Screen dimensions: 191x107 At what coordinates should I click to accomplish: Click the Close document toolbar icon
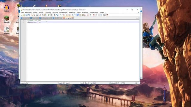click(32, 15)
